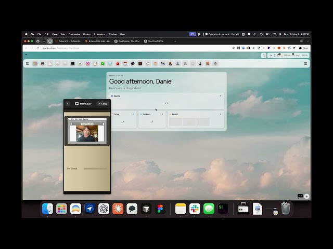
Task: Open Messages from the Dock
Action: [x=209, y=209]
